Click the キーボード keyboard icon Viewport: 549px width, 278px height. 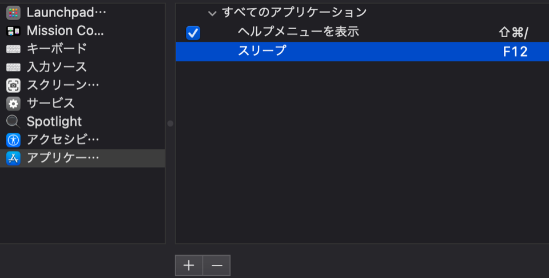13,49
